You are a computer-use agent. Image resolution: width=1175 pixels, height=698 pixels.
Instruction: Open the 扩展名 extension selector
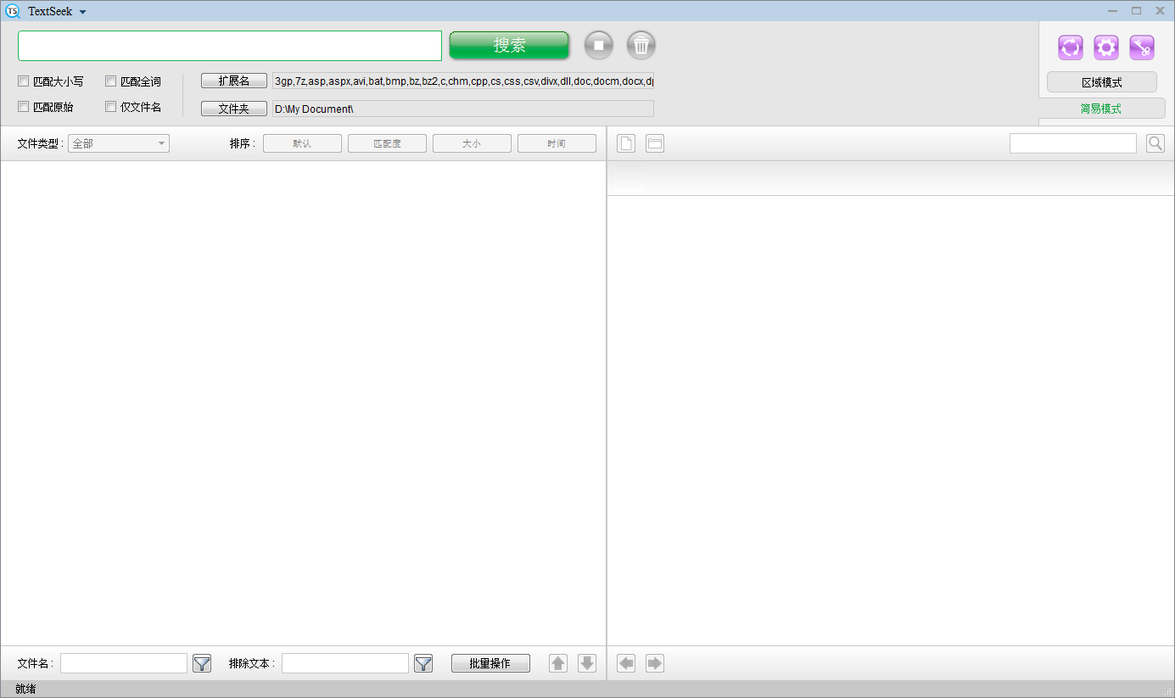pyautogui.click(x=234, y=81)
